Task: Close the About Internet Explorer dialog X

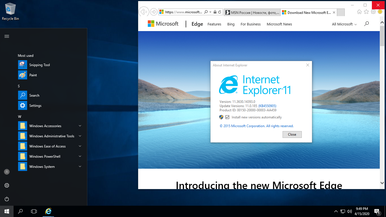Action: coord(308,65)
